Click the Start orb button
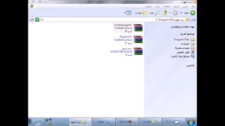This screenshot has height=126, width=225. coord(191,122)
